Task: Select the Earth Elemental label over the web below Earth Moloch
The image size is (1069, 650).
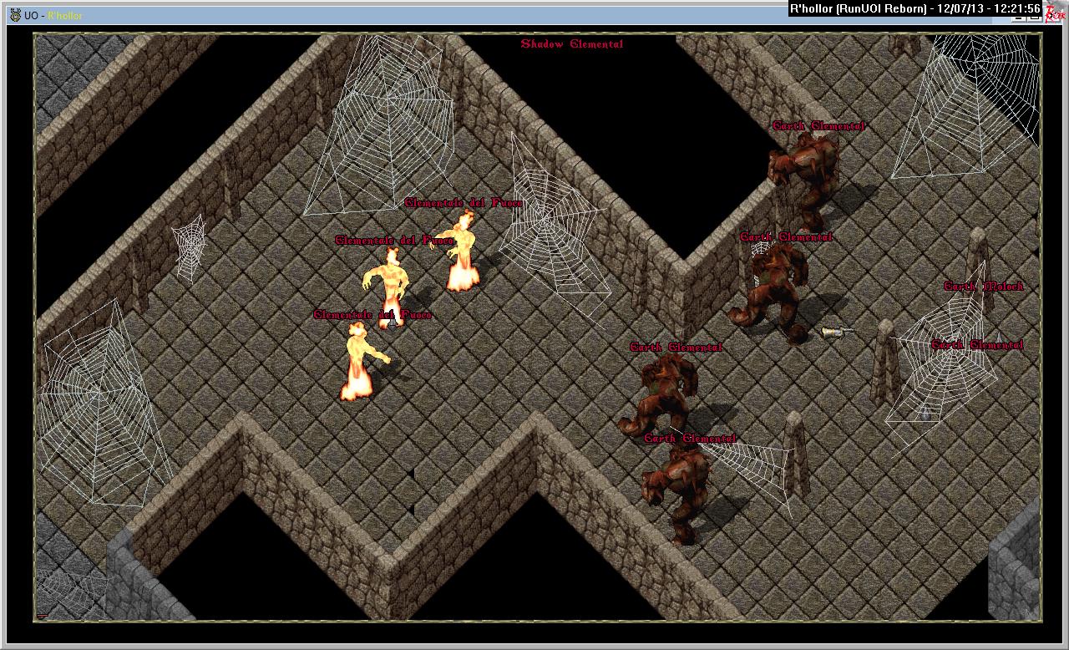Action: (976, 345)
